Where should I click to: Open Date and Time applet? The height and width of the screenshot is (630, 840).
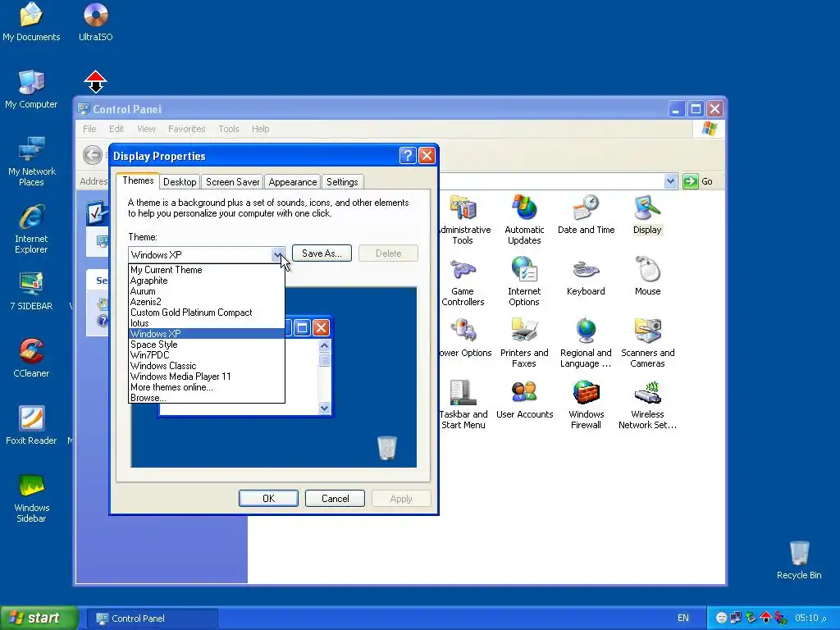click(586, 215)
